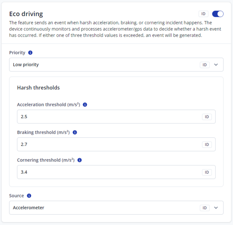233x225 pixels.
Task: Click the Harsh thresholds section heading
Action: tap(38, 88)
